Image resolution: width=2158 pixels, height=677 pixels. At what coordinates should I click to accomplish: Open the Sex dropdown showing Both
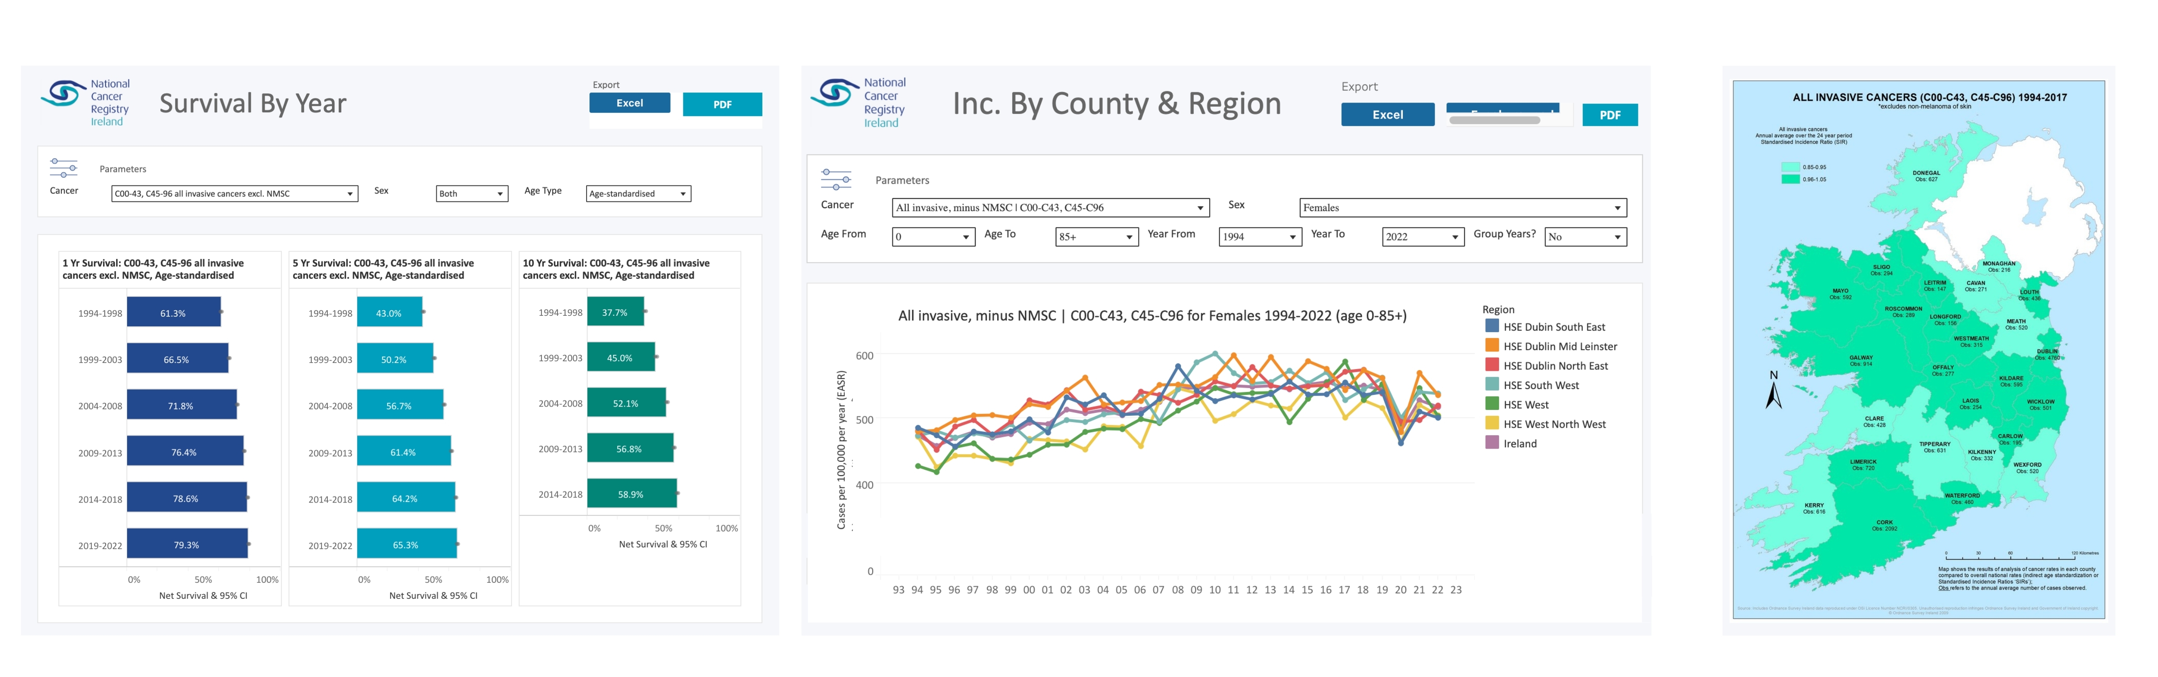click(x=472, y=193)
